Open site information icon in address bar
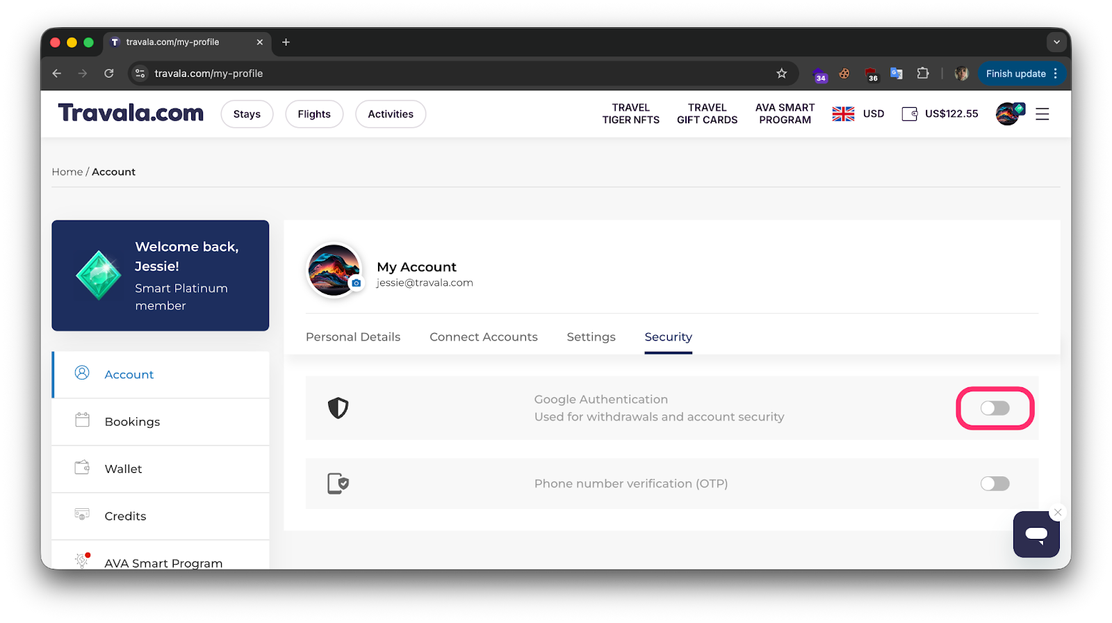This screenshot has width=1112, height=623. coord(140,73)
